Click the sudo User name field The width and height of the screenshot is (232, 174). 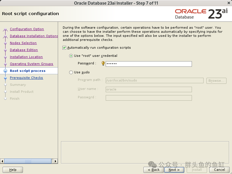tap(149, 89)
